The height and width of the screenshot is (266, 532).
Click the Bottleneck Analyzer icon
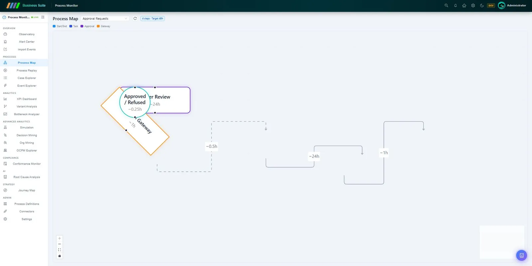5,114
